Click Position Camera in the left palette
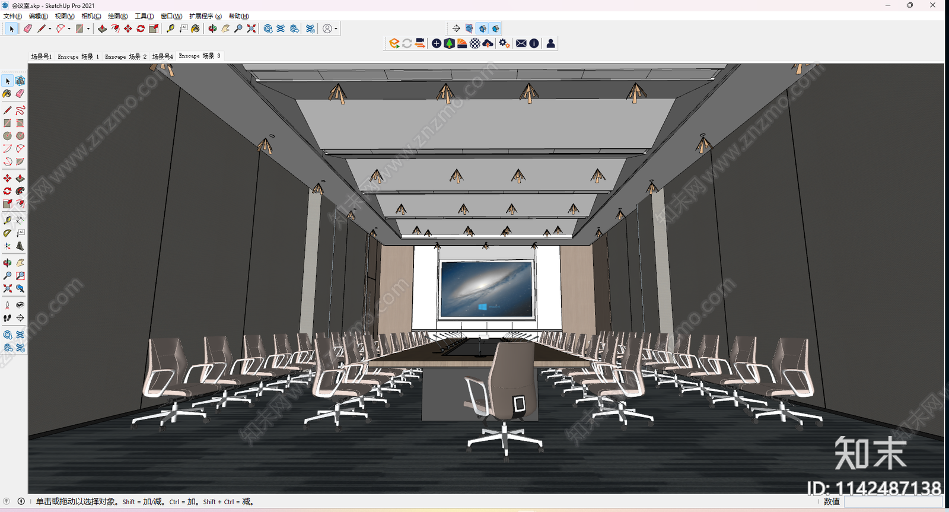949x512 pixels. (x=7, y=305)
